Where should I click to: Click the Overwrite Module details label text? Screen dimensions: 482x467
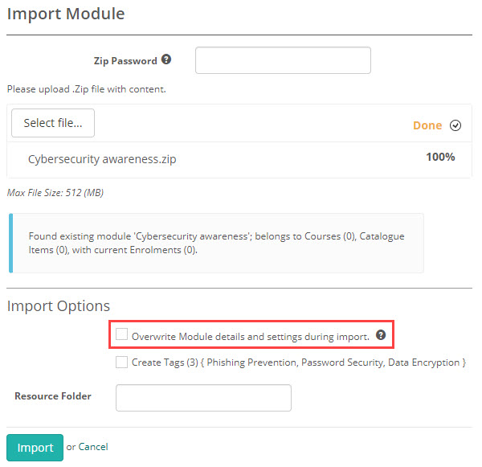[x=250, y=336]
